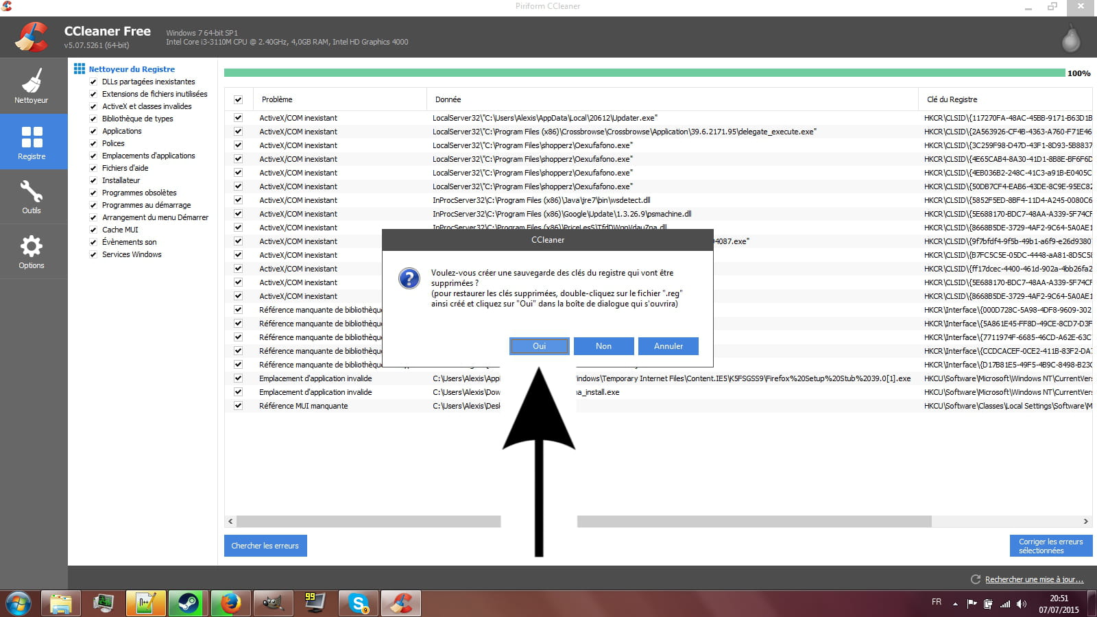Open the network signal tray icon
This screenshot has height=617, width=1097.
click(x=1005, y=604)
